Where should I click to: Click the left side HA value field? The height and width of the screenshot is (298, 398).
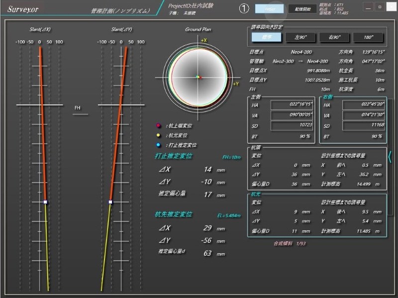tap(292, 105)
